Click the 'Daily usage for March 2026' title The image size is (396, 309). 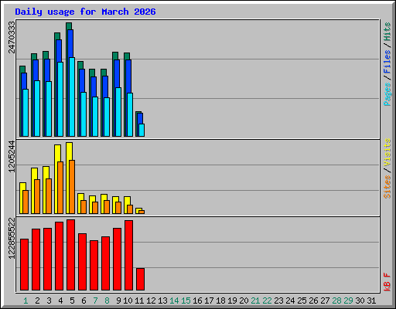tap(85, 12)
